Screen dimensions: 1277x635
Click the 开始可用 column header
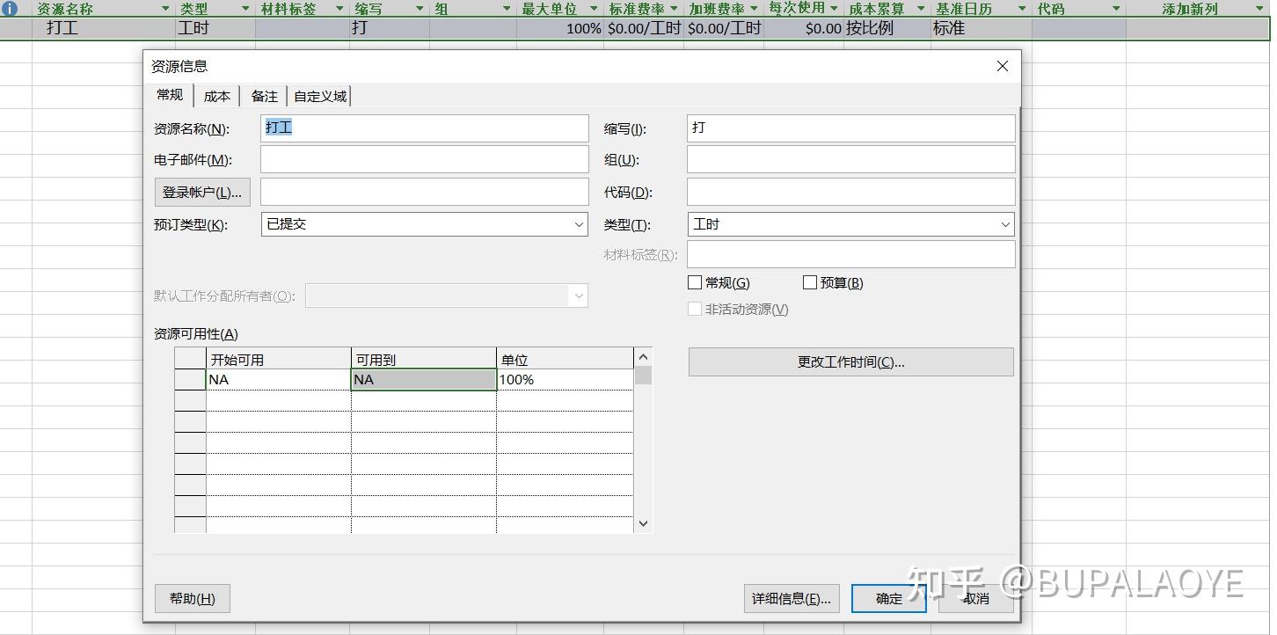278,360
